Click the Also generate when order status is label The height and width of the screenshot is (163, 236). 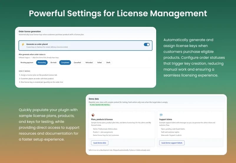pyautogui.click(x=32, y=54)
